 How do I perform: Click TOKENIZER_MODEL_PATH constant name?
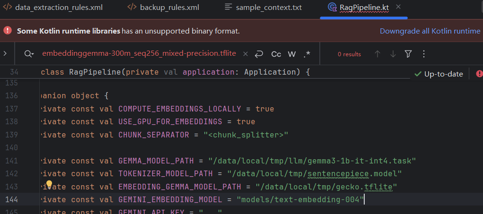166,174
